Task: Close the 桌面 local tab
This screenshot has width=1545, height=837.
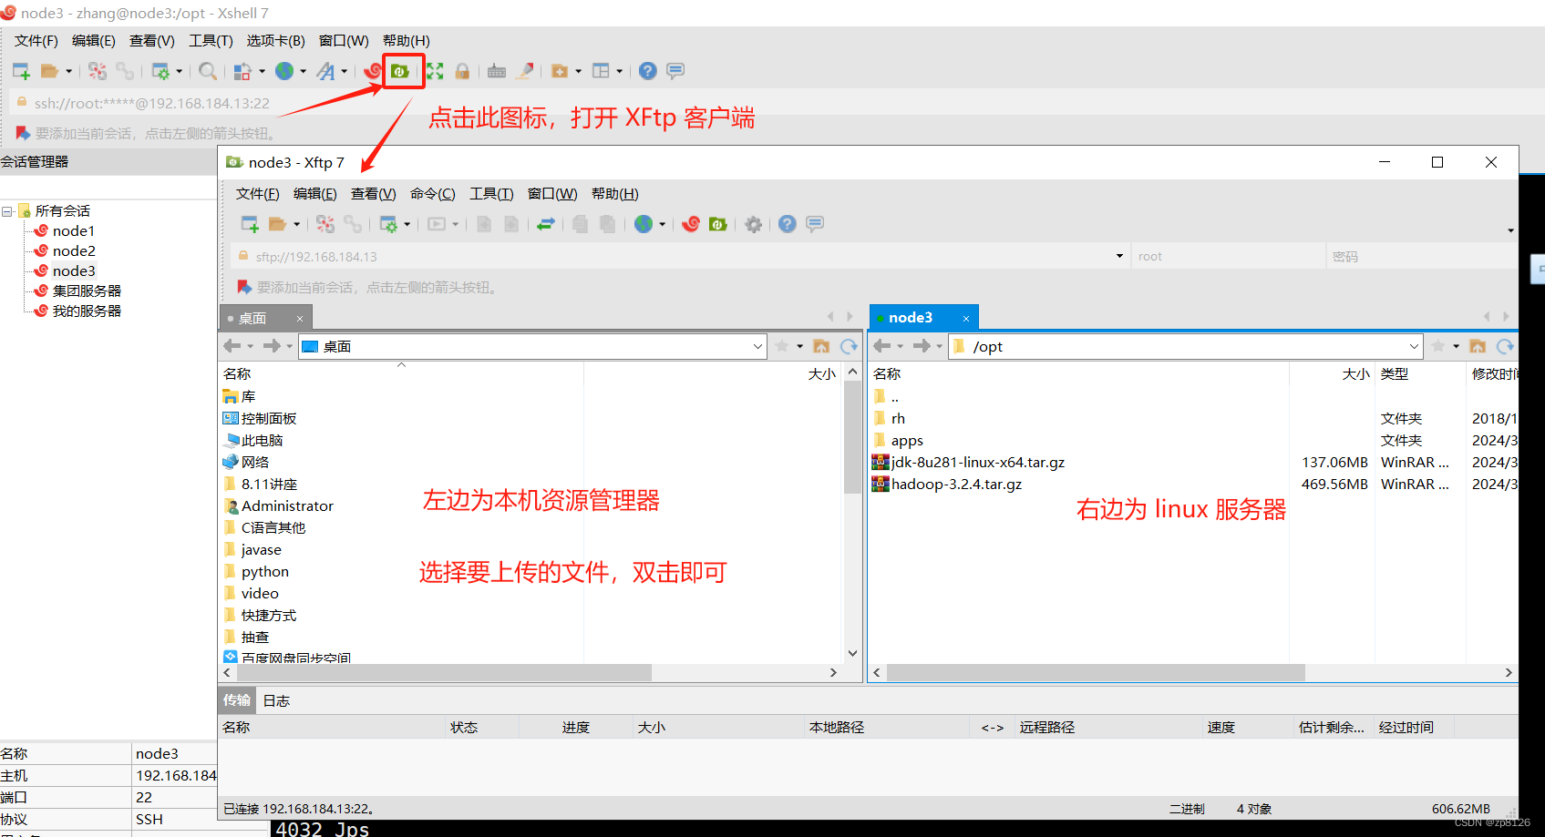Action: 299,319
